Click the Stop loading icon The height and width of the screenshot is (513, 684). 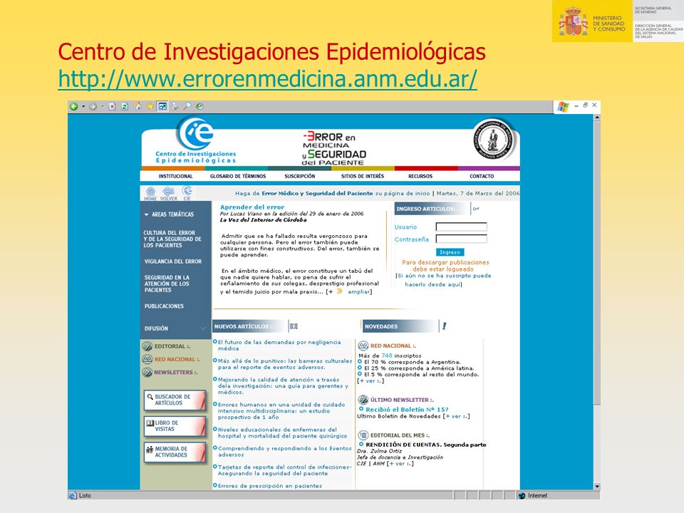[112, 106]
